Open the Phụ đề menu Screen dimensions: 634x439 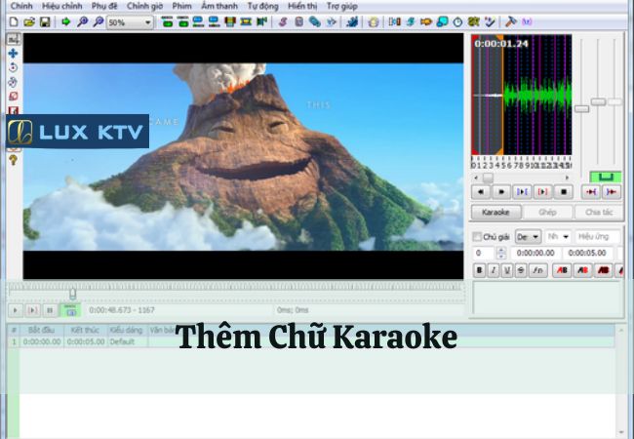tap(104, 6)
